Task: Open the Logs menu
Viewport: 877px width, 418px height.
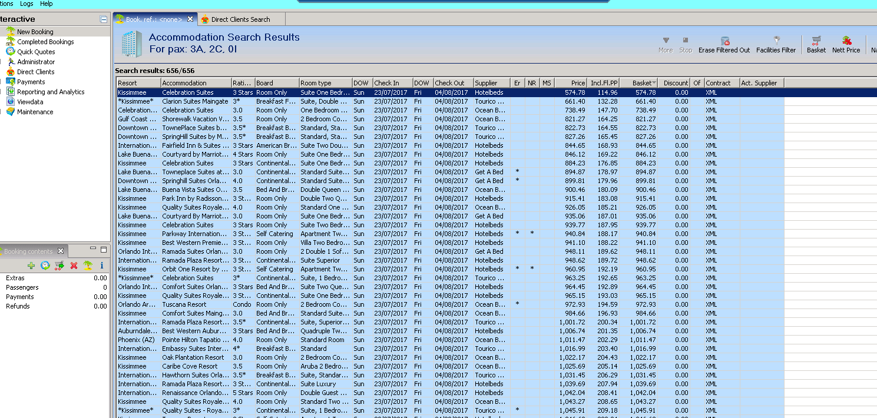Action: click(27, 4)
